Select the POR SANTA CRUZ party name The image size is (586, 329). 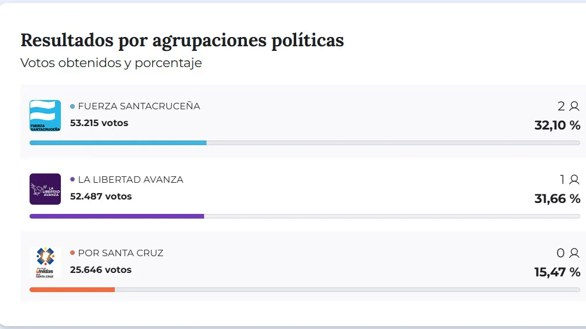pos(121,253)
